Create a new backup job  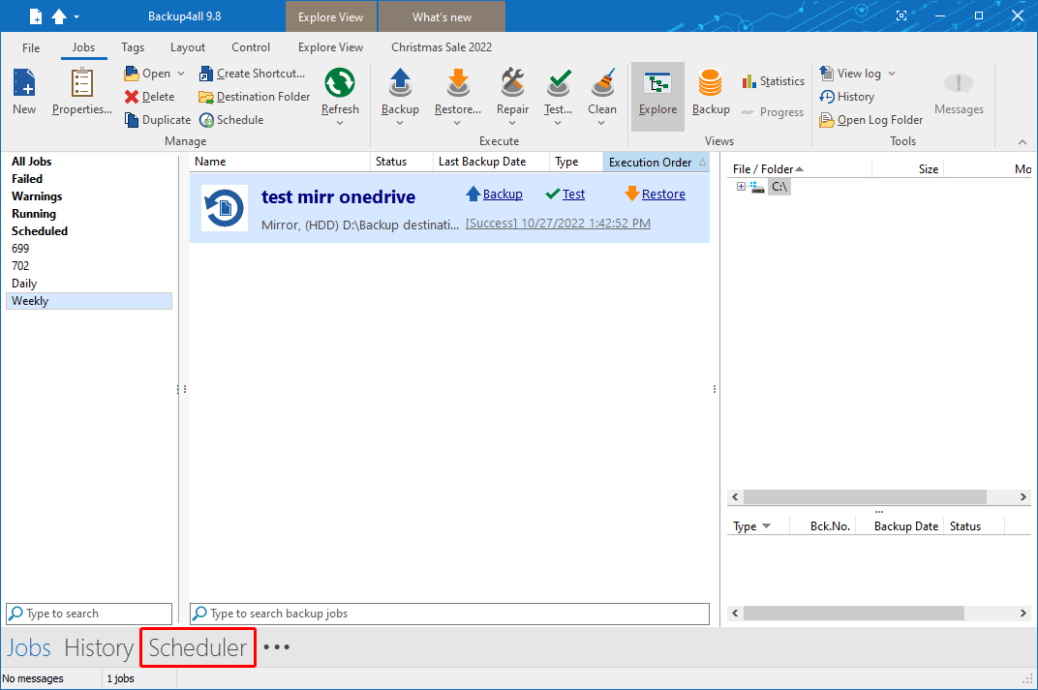23,92
